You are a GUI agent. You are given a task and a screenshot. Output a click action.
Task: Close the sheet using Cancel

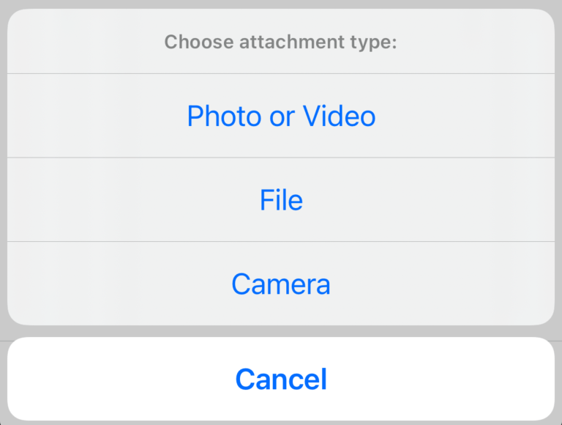pyautogui.click(x=281, y=379)
